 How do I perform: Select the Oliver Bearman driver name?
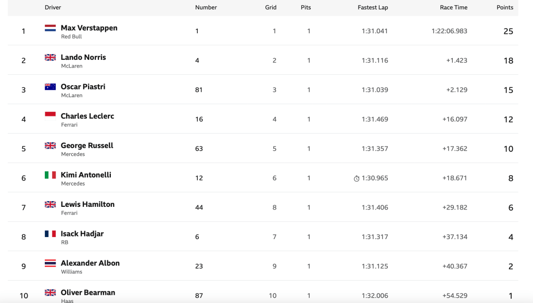88,293
